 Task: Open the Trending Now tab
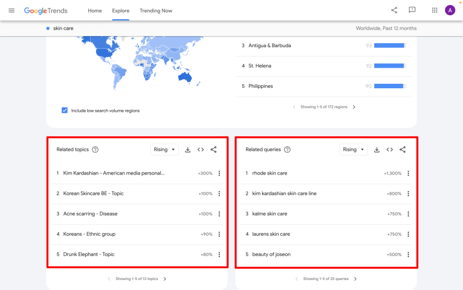[x=156, y=11]
